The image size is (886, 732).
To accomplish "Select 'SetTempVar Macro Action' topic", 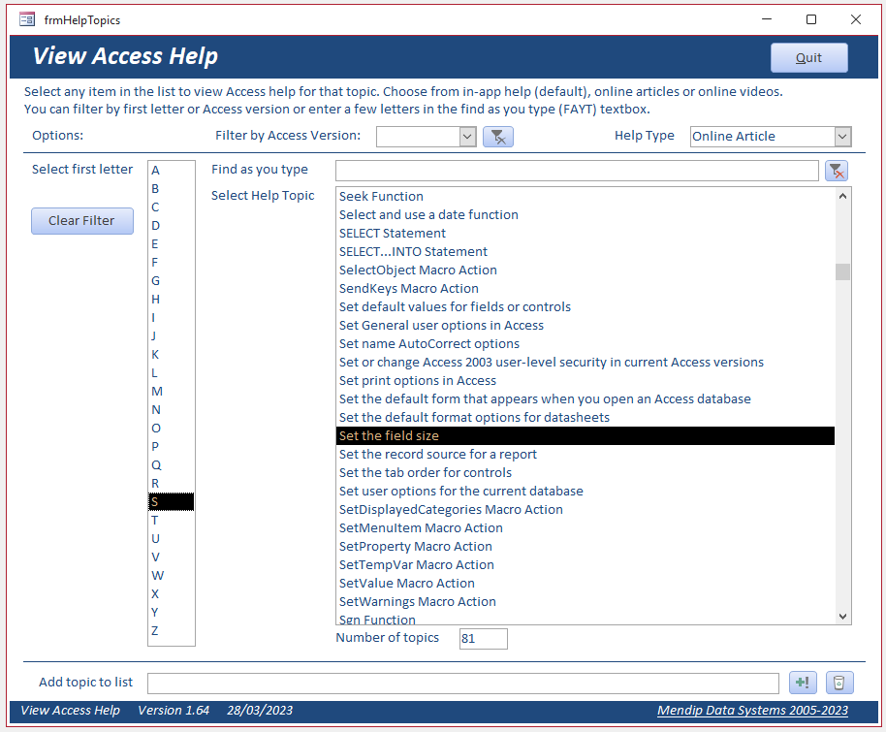I will coord(585,564).
